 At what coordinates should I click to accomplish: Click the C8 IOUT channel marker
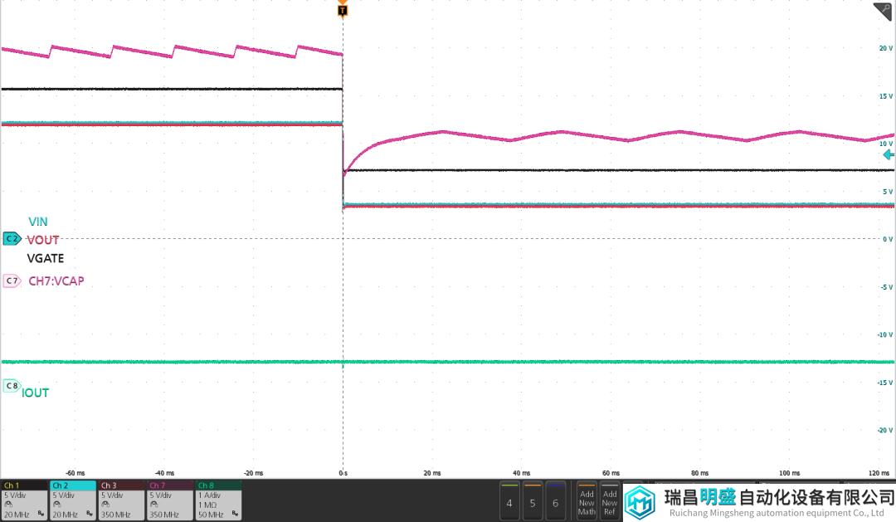(x=12, y=386)
